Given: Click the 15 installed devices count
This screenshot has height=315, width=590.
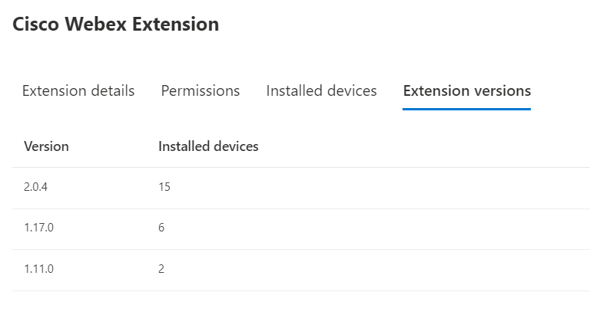Looking at the screenshot, I should (x=164, y=187).
